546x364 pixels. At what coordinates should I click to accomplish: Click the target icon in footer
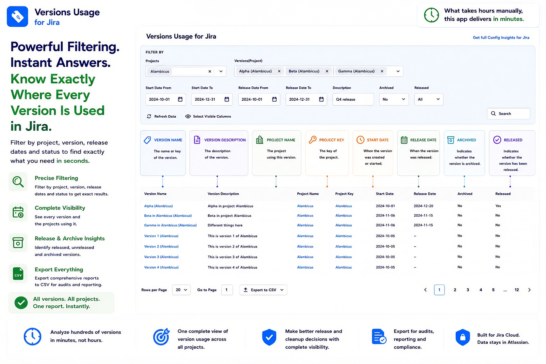tap(161, 337)
